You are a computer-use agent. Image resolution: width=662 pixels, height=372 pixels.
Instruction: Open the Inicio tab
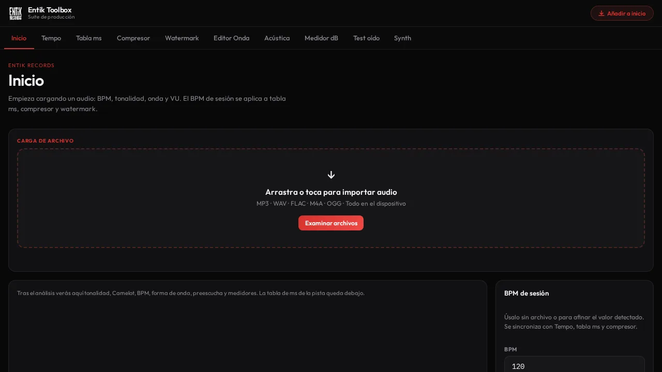point(19,38)
